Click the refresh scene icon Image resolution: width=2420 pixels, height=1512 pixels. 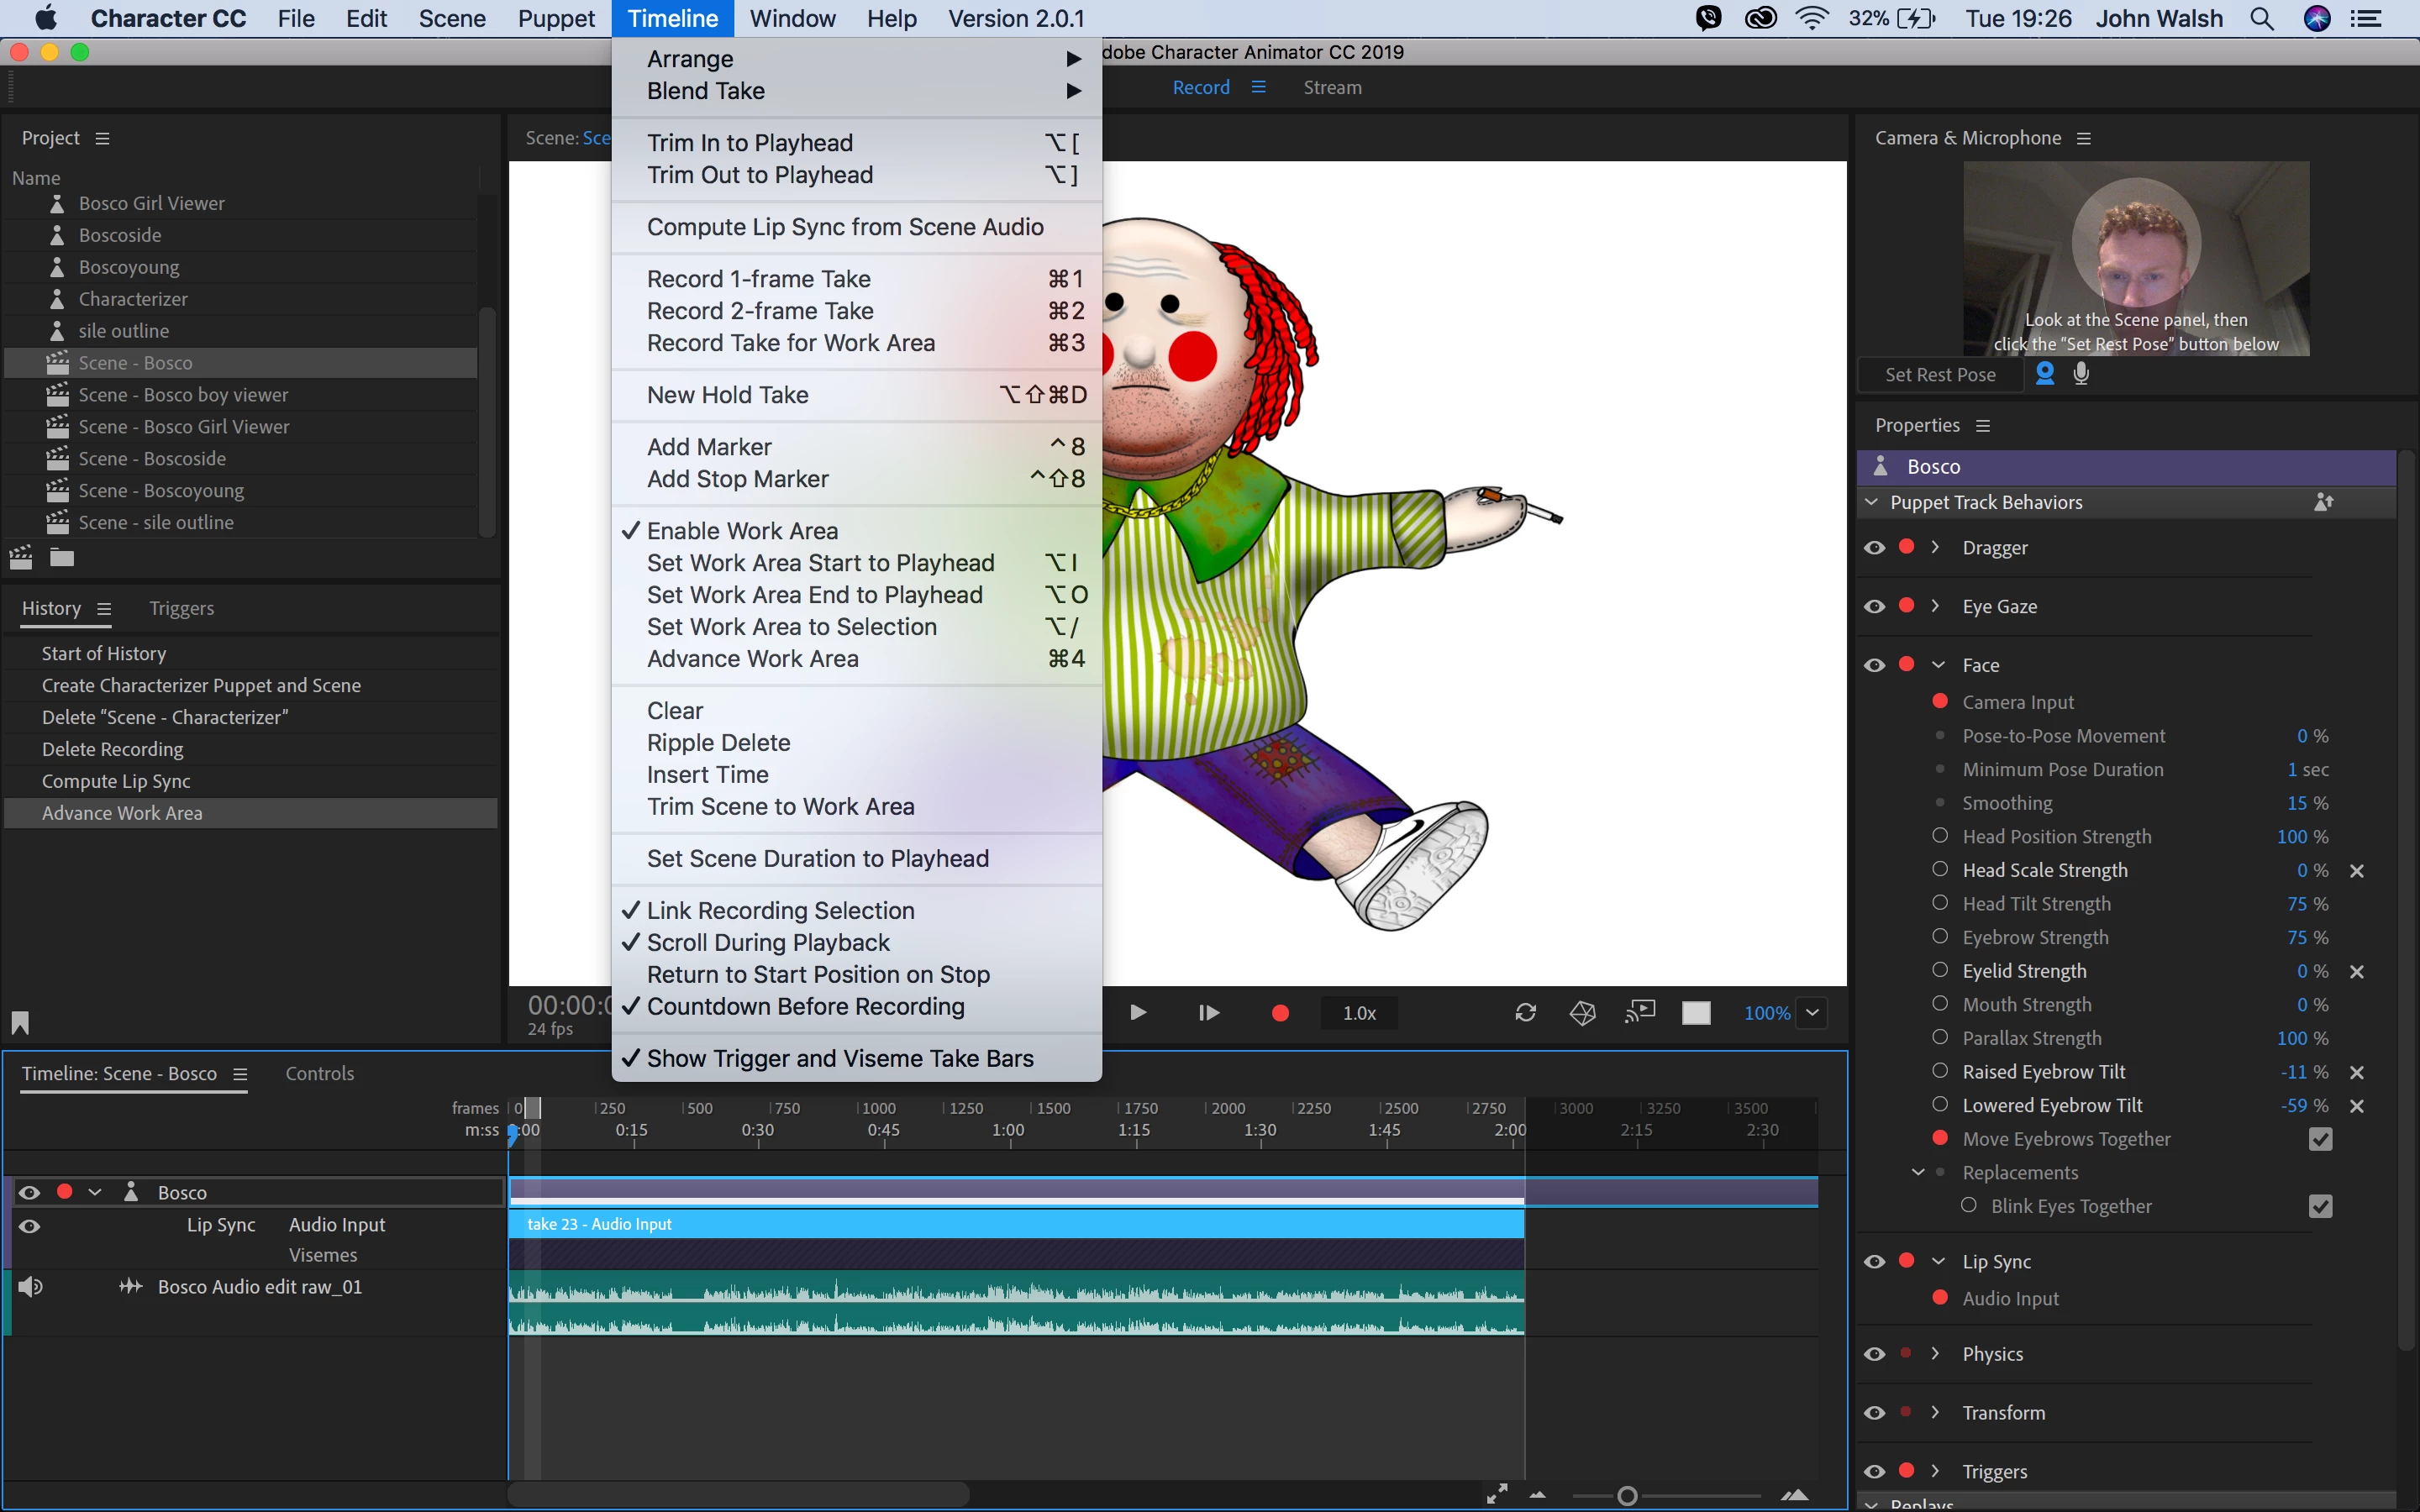coord(1525,1013)
